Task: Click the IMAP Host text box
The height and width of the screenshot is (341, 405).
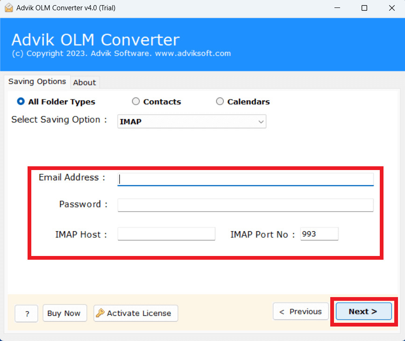Action: coord(166,234)
